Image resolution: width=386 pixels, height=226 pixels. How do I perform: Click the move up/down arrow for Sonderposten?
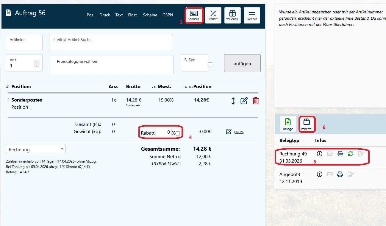click(233, 101)
